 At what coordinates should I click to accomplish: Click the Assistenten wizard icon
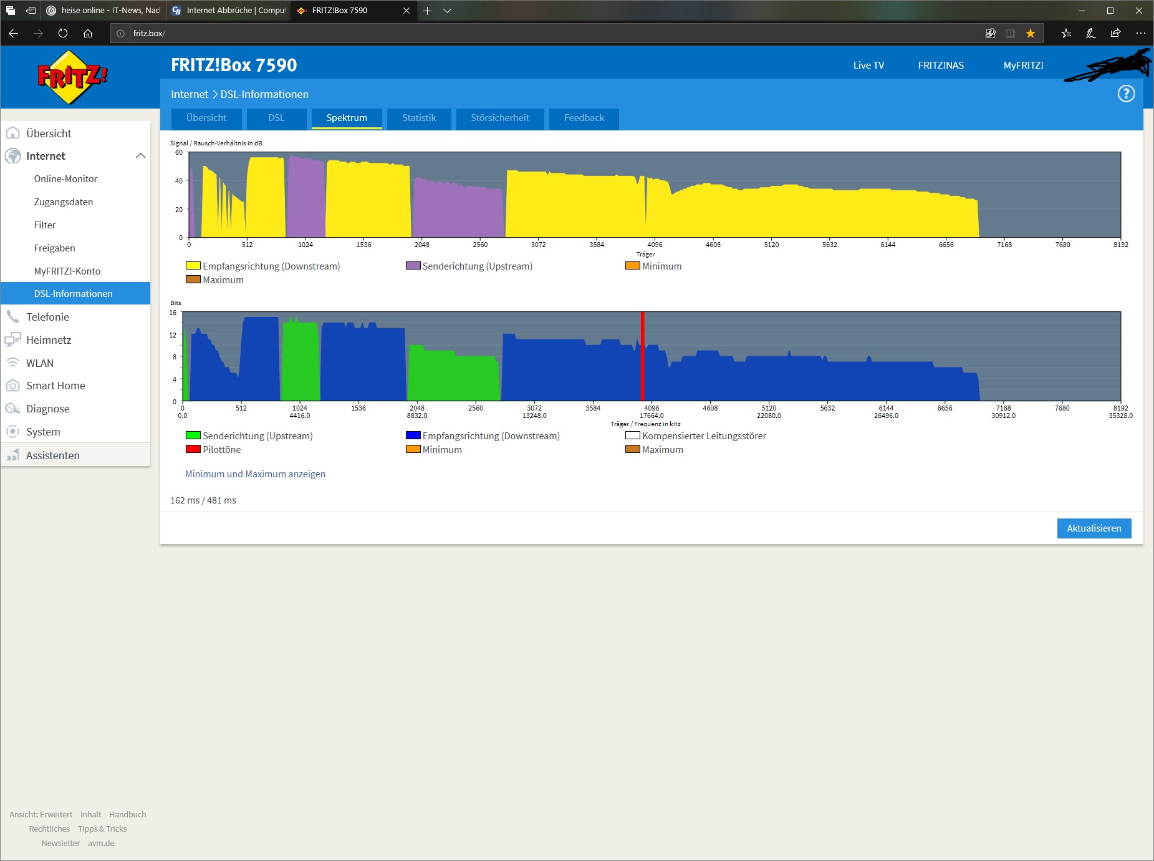tap(12, 455)
